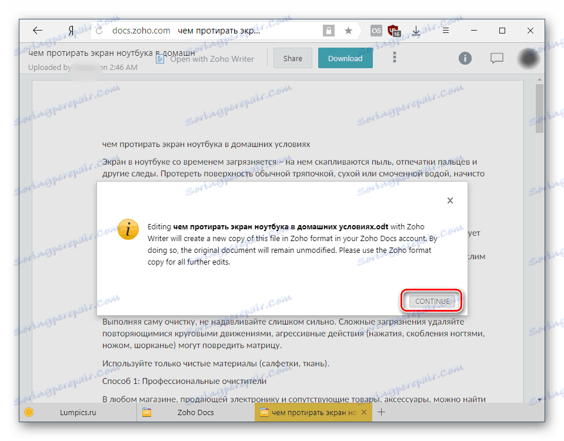Click the padlock site security icon
Image resolution: width=564 pixels, height=441 pixels.
pyautogui.click(x=328, y=31)
